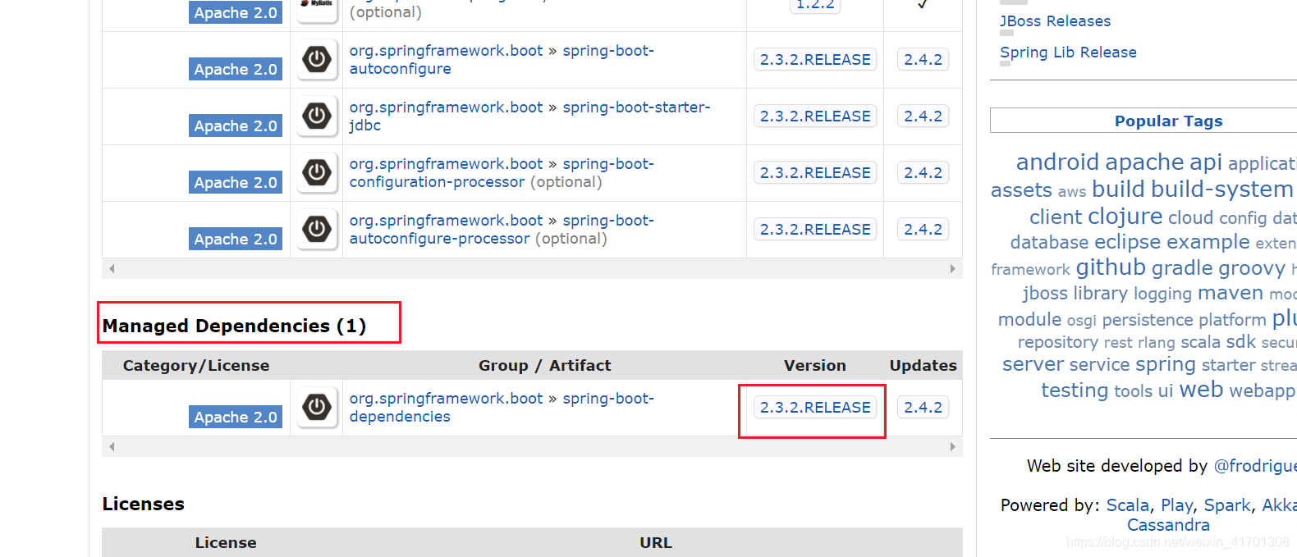Click the github tag
The width and height of the screenshot is (1297, 557).
[x=1111, y=267]
